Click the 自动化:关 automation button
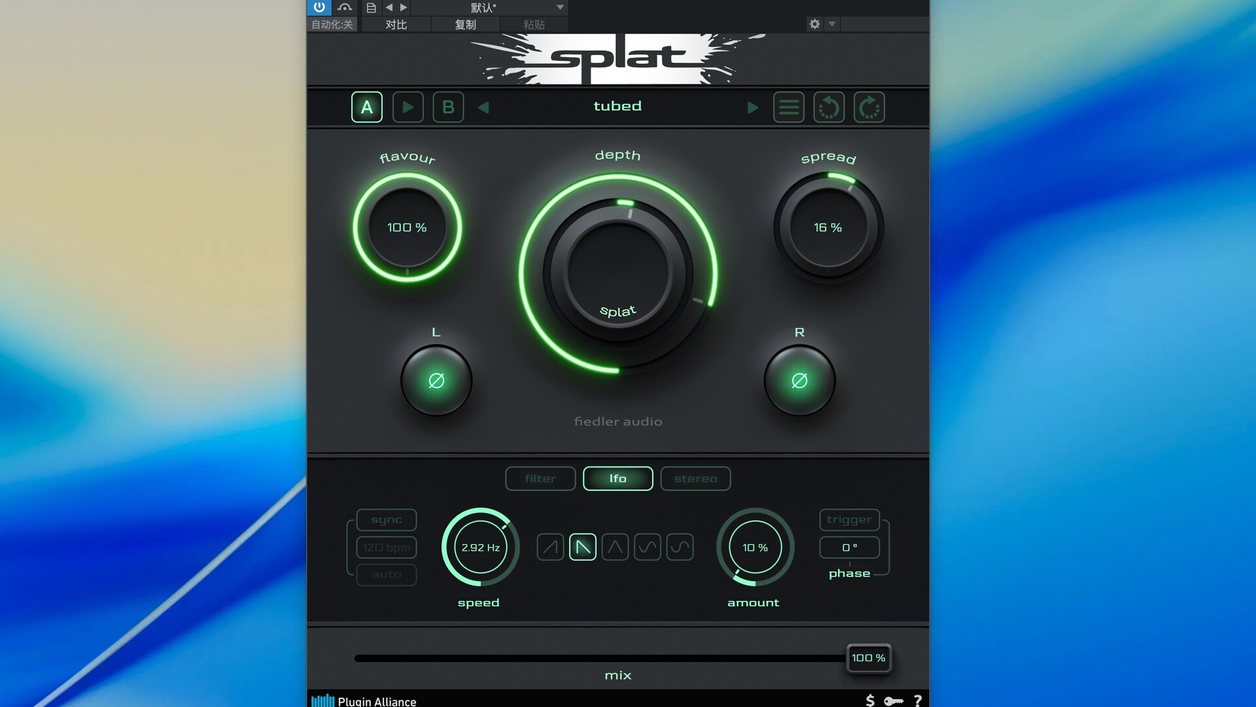The image size is (1256, 707). pos(332,24)
